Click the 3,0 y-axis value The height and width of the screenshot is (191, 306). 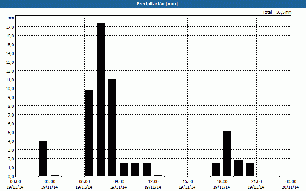click(x=11, y=150)
